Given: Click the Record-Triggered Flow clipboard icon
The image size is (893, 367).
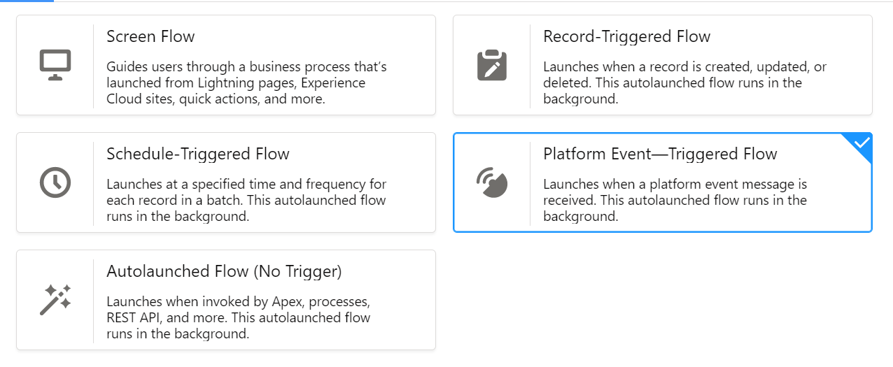Looking at the screenshot, I should point(491,65).
